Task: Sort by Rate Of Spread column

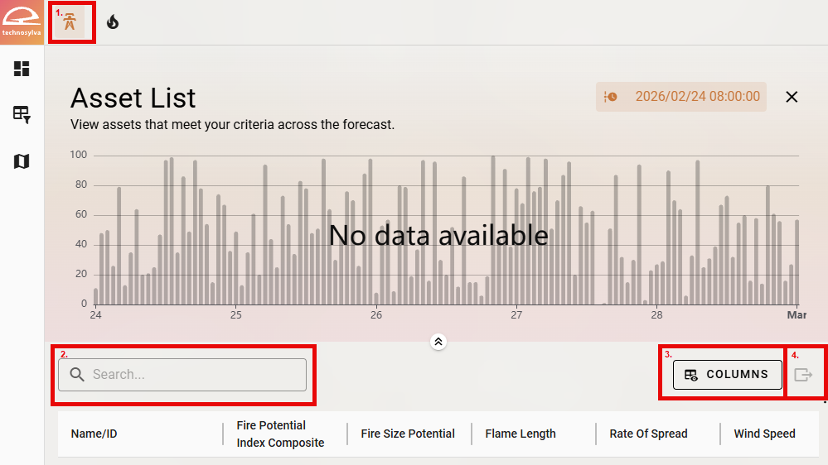Action: point(648,434)
